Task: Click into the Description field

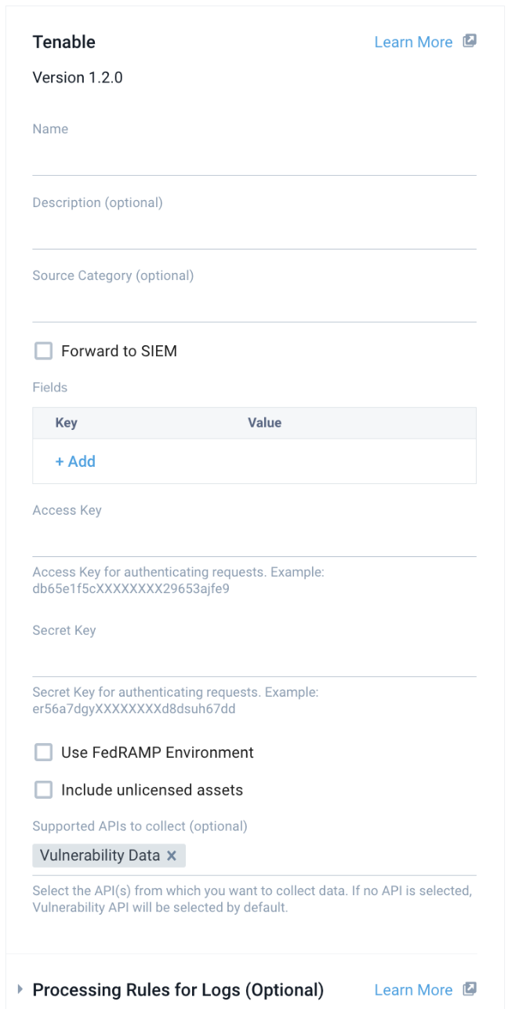Action: (254, 234)
